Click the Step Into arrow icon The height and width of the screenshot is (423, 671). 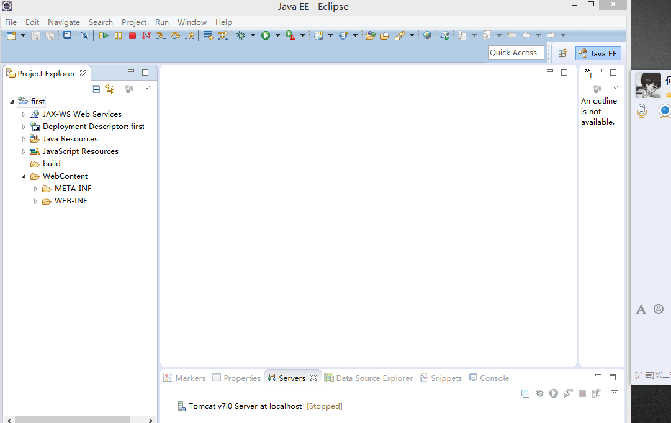(x=161, y=35)
